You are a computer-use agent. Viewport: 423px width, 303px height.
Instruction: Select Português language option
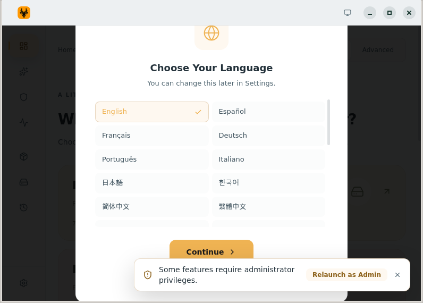click(x=152, y=159)
